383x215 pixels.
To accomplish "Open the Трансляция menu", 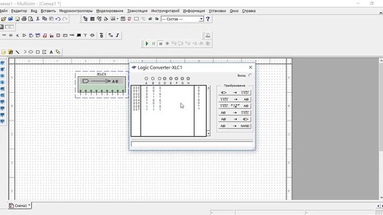I will click(137, 11).
